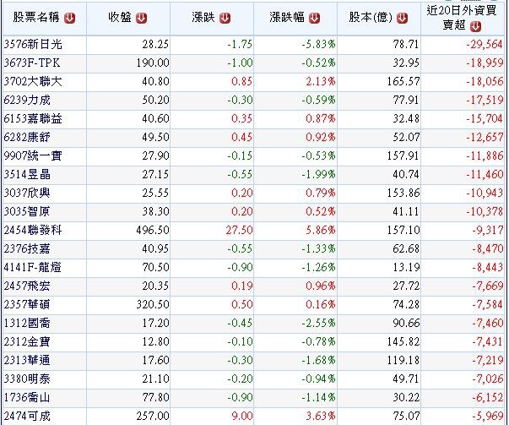Select the 近20日外資買賣超 header text
This screenshot has width=509, height=425.
coord(461,18)
